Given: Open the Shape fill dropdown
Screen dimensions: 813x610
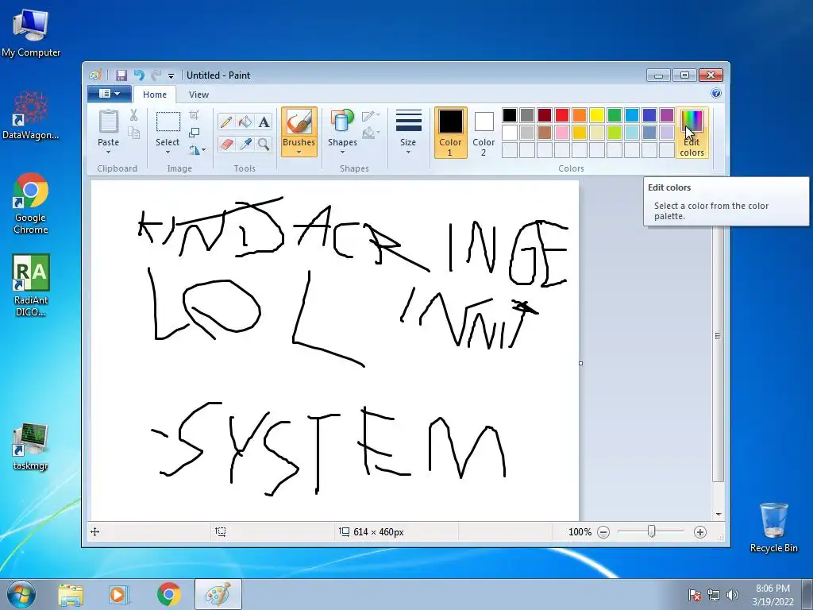Looking at the screenshot, I should [x=371, y=133].
